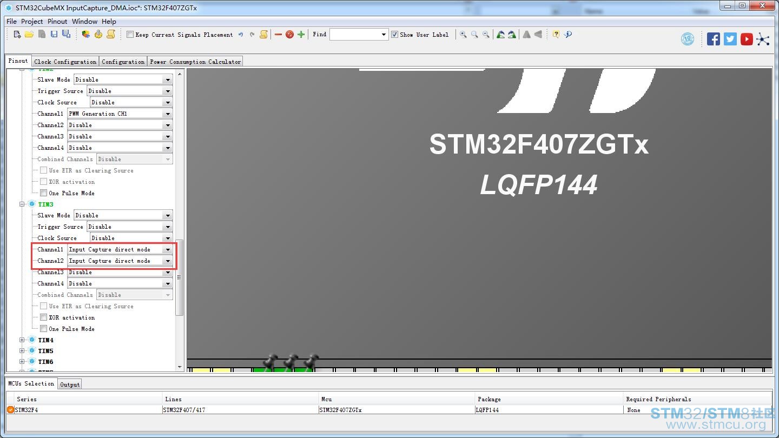Click the Package column header
This screenshot has height=438, width=779.
pos(549,399)
